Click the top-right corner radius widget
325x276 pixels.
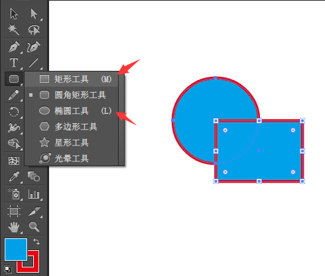293,130
